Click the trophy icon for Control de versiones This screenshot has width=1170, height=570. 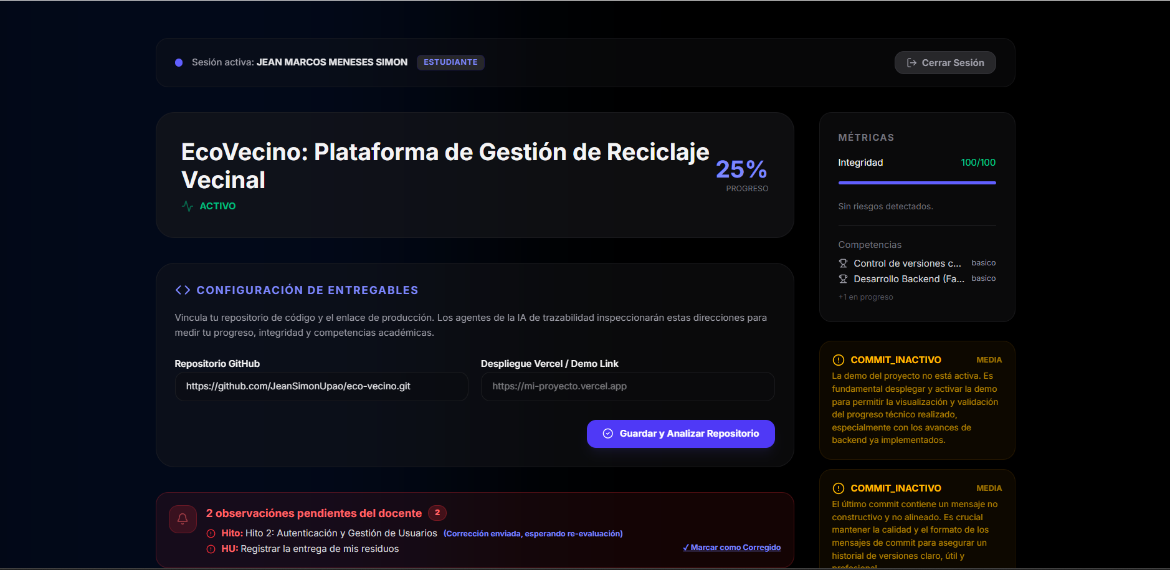[x=843, y=264]
